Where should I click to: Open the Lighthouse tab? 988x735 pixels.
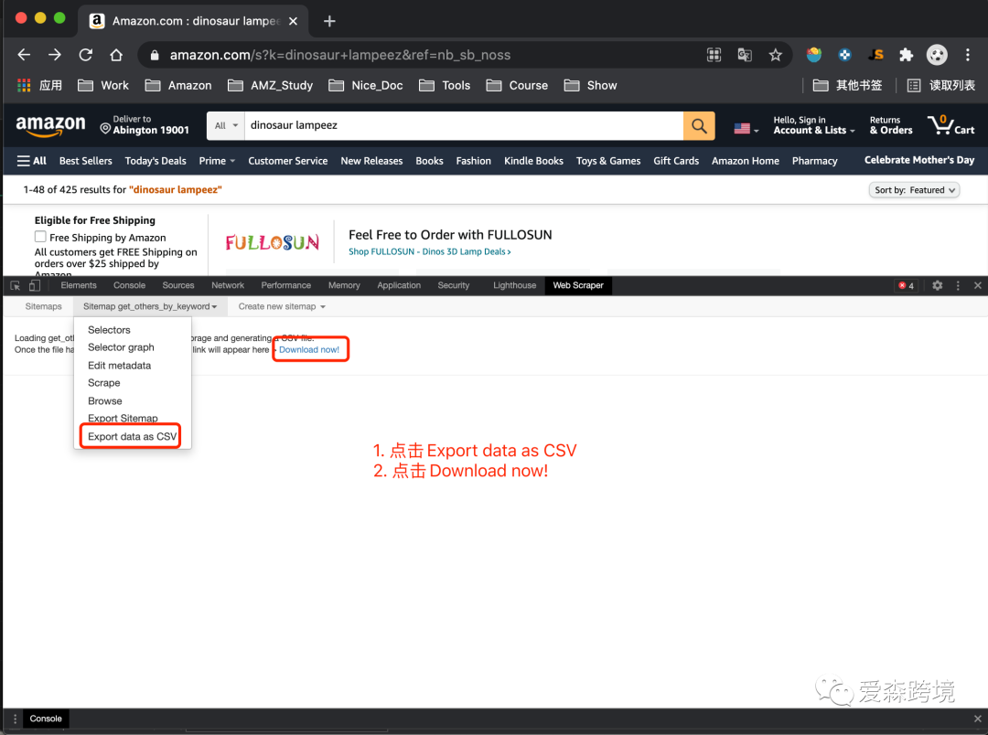(514, 285)
